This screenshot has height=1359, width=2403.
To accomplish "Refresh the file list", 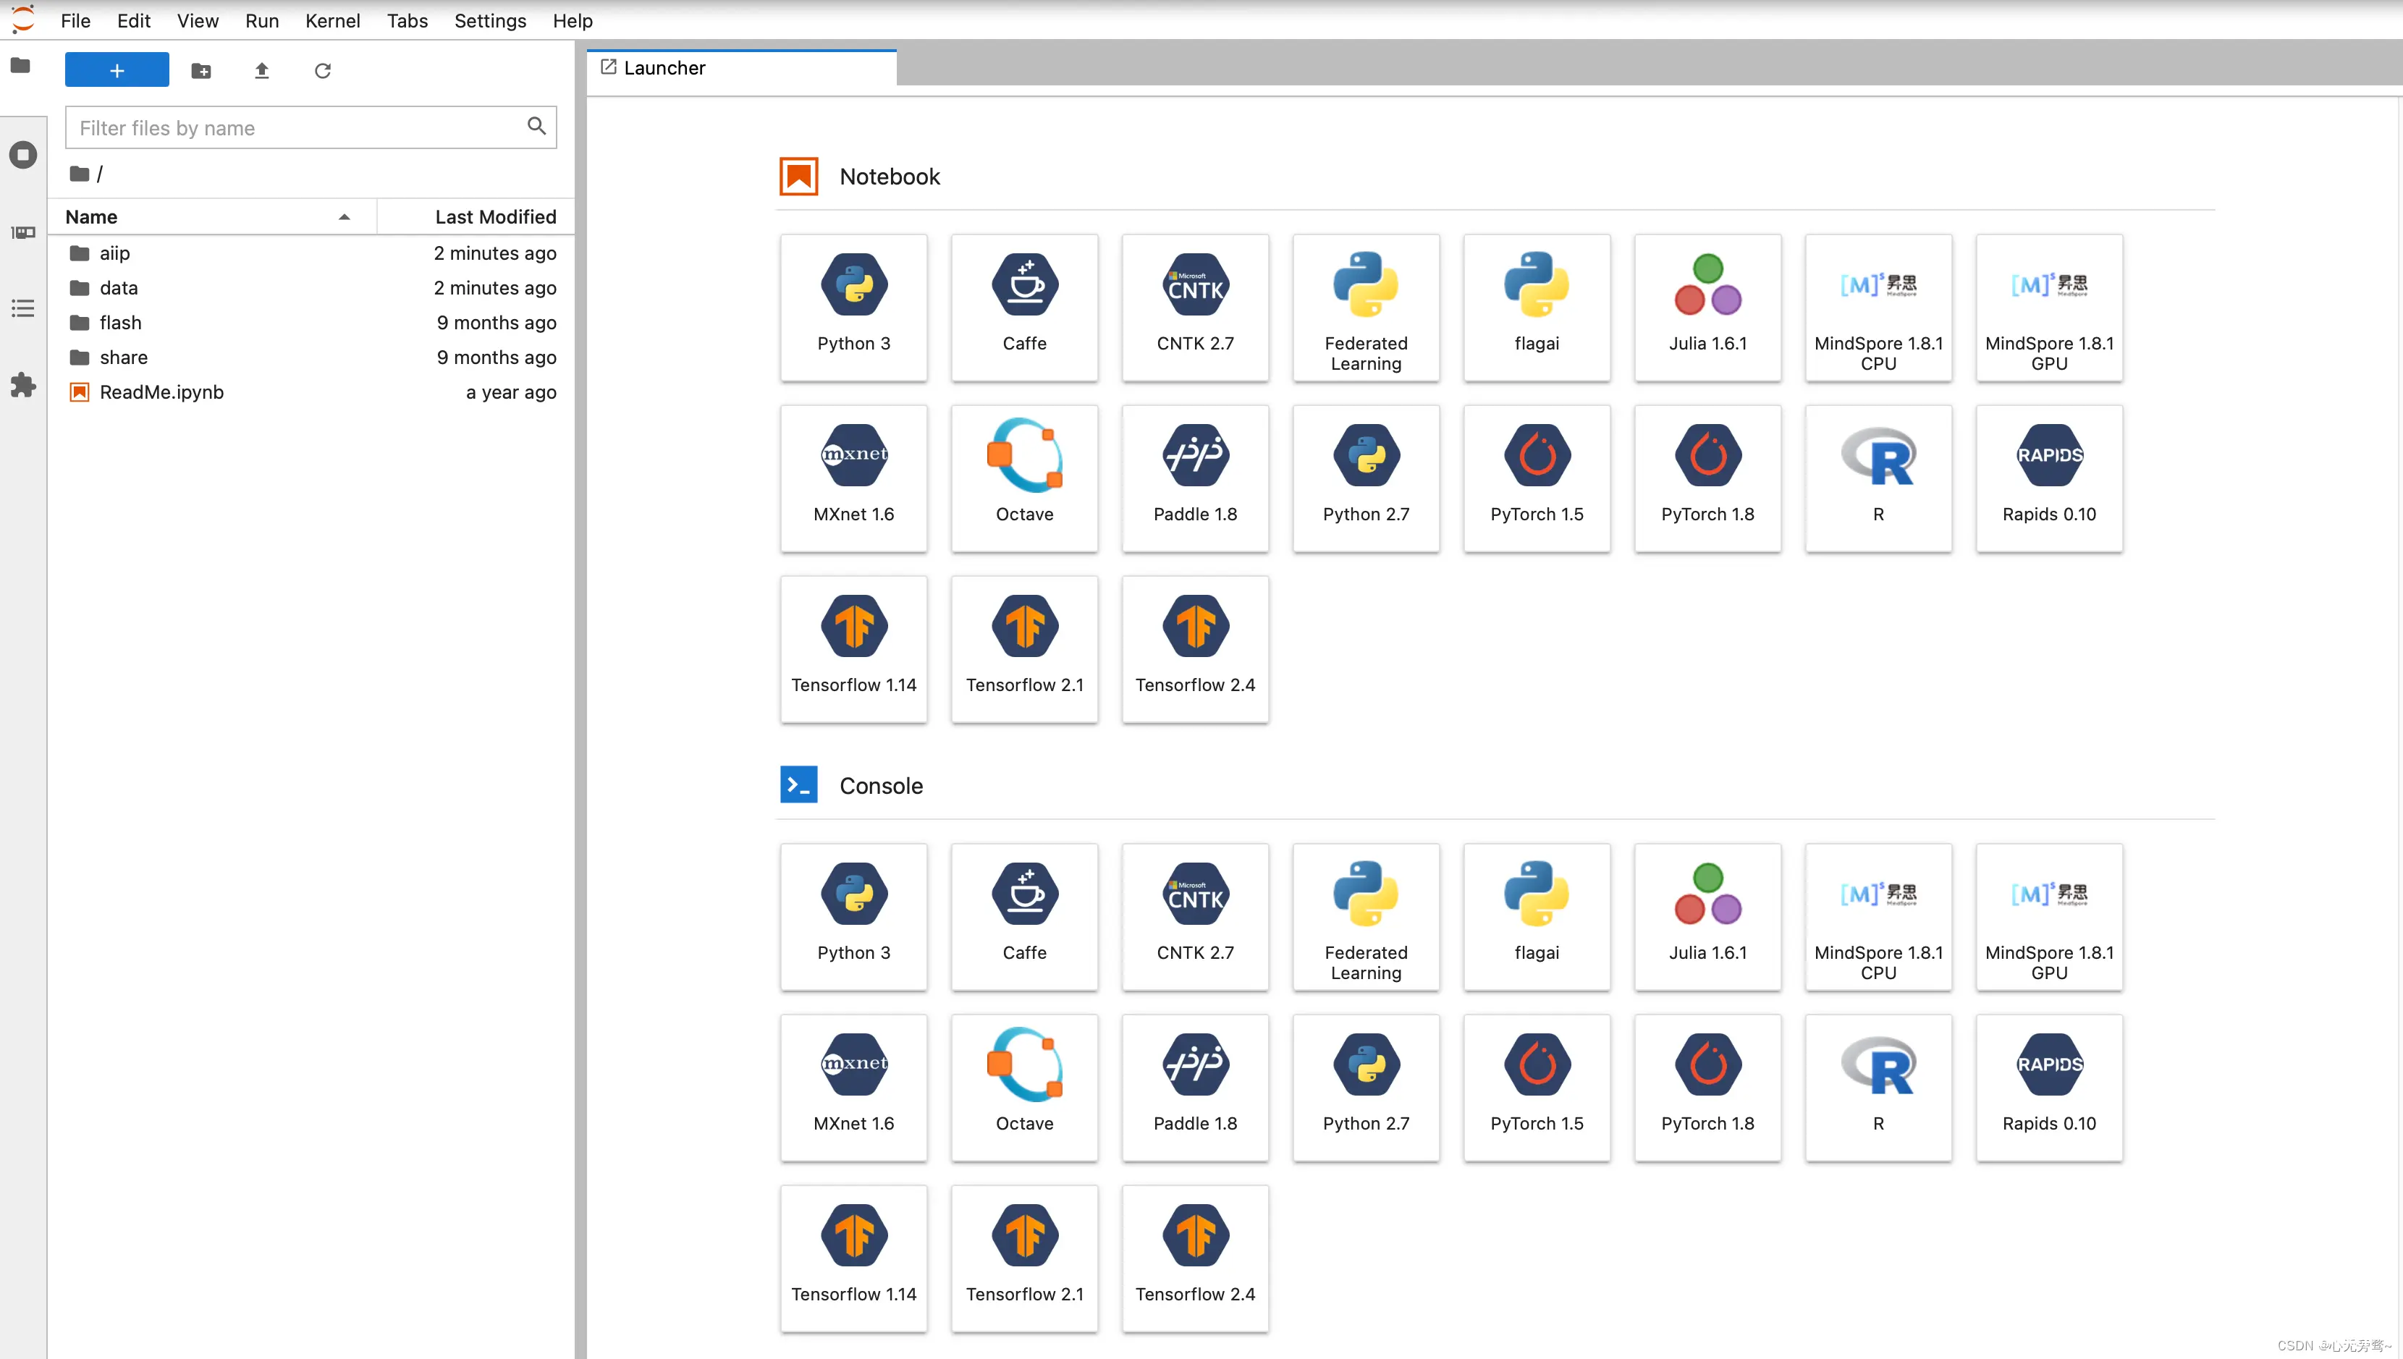I will [x=322, y=71].
